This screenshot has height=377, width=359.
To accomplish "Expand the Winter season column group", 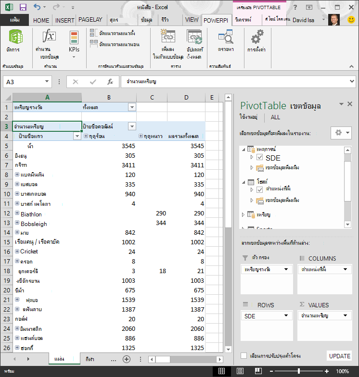I will coord(141,136).
